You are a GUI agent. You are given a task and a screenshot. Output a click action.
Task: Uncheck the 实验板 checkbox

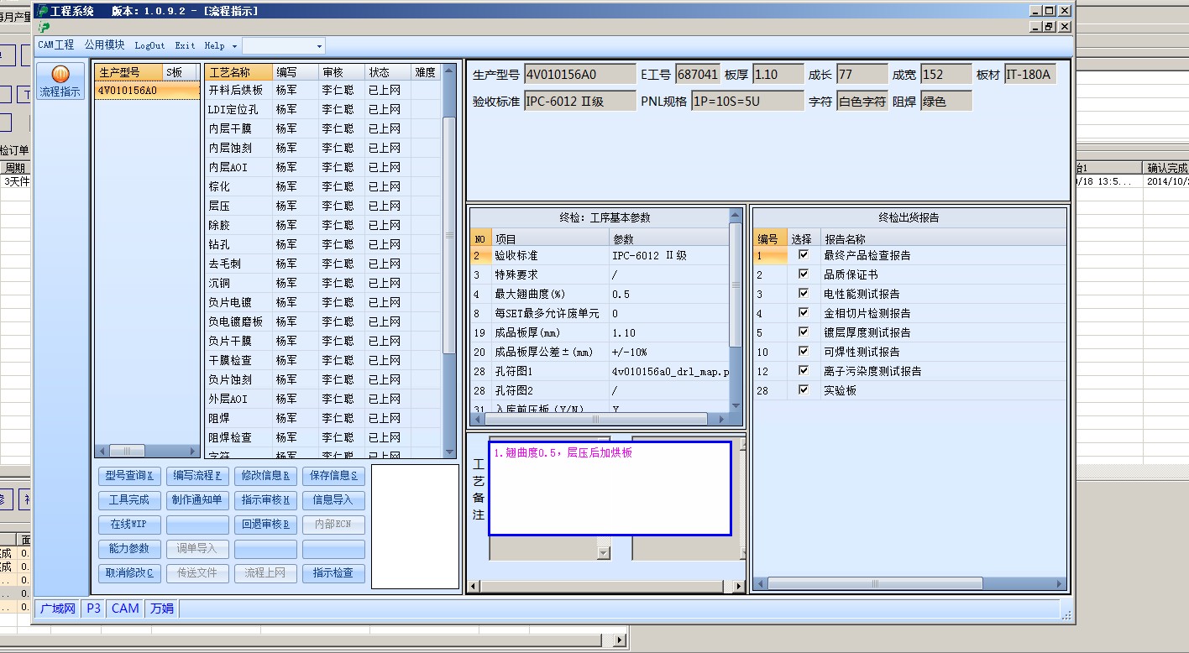point(804,389)
